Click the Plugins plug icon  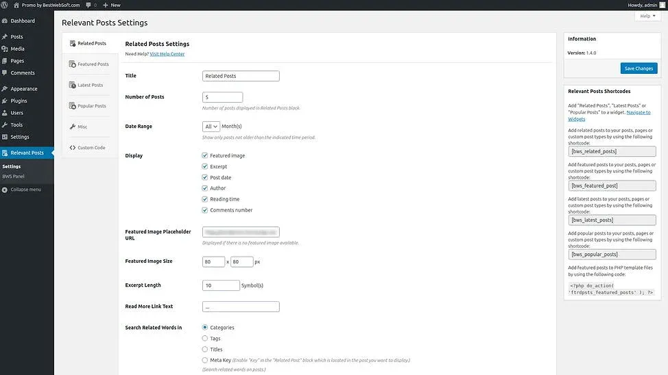[x=5, y=101]
